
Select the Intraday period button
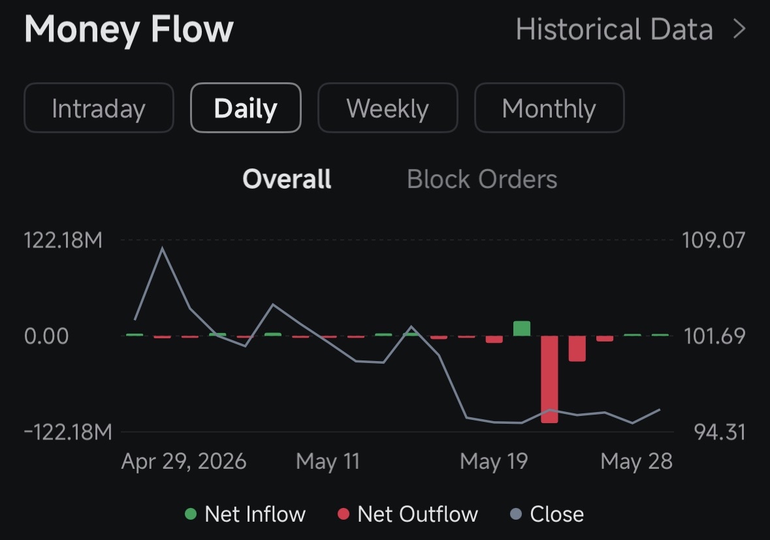click(99, 108)
